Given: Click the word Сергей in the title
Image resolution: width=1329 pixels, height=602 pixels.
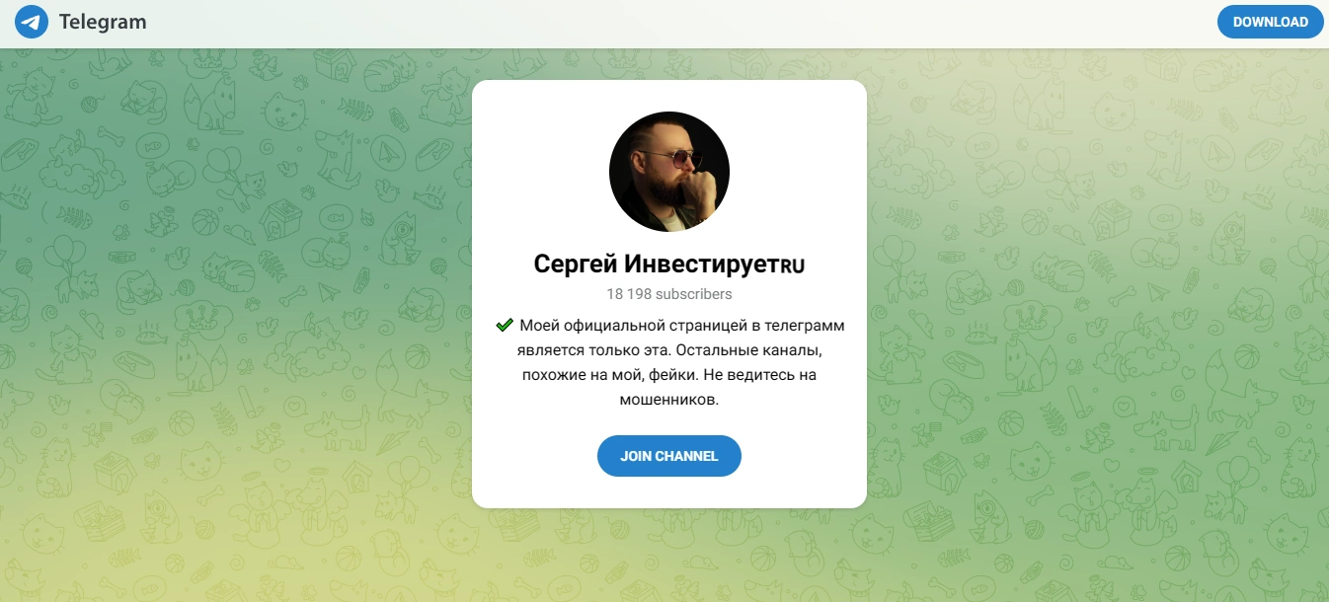Looking at the screenshot, I should pos(576,264).
